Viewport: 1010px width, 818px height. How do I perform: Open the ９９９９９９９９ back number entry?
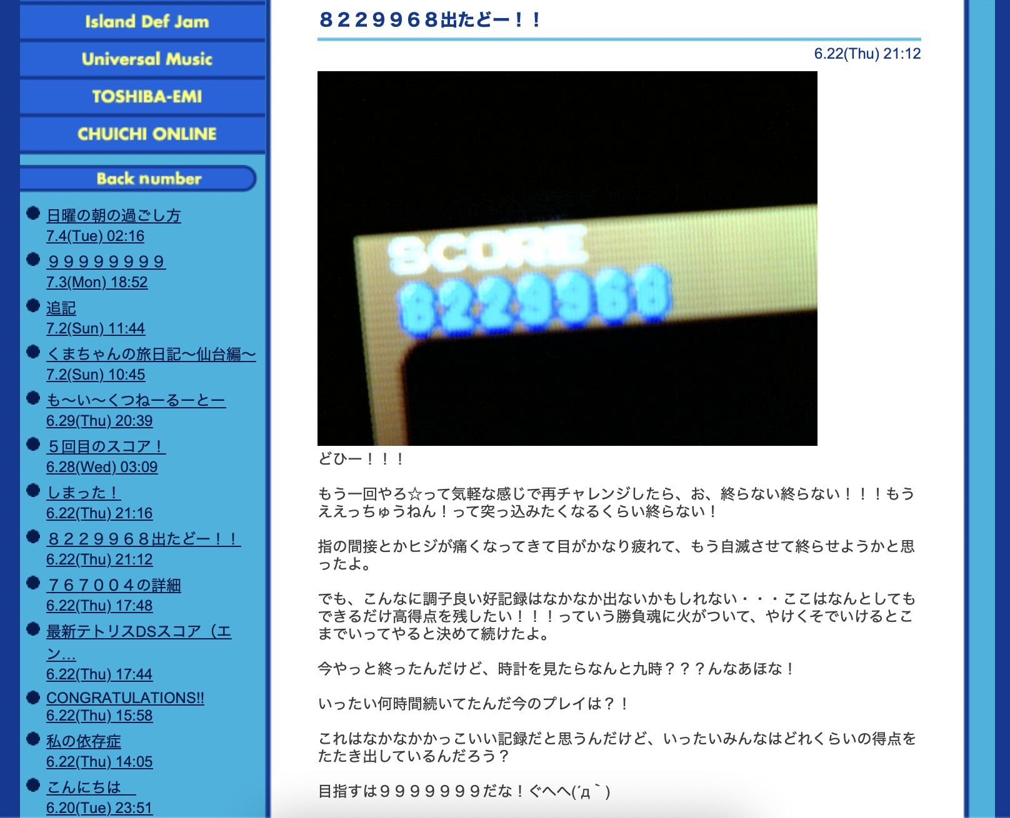tap(106, 262)
